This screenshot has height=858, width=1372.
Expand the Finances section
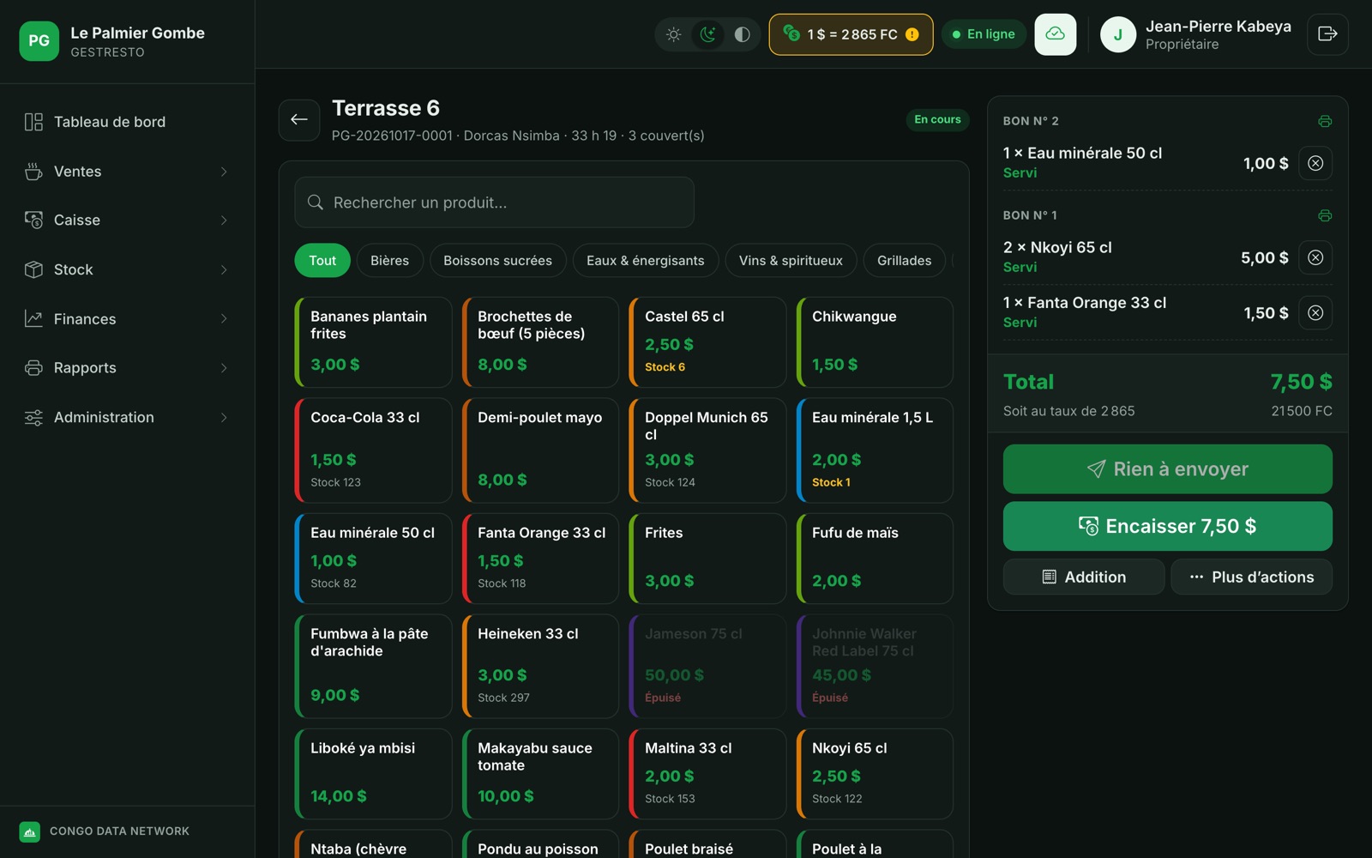tap(127, 319)
